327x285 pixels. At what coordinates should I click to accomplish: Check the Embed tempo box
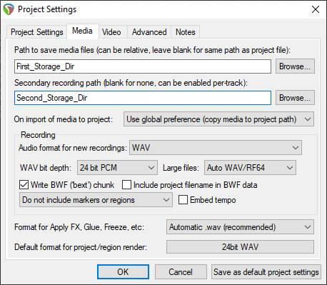click(183, 200)
